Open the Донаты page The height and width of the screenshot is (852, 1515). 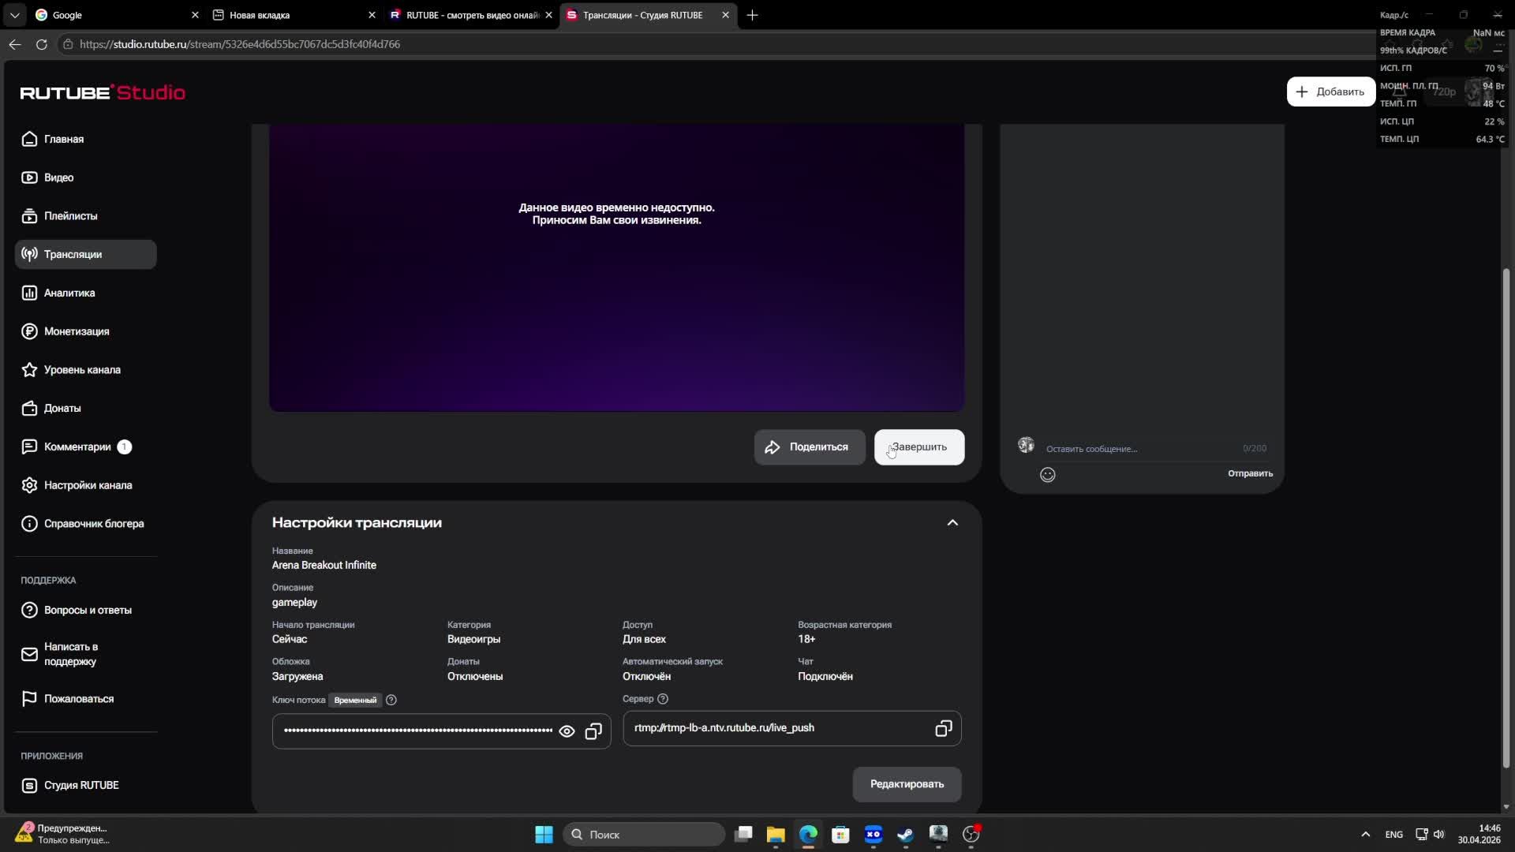click(x=62, y=408)
